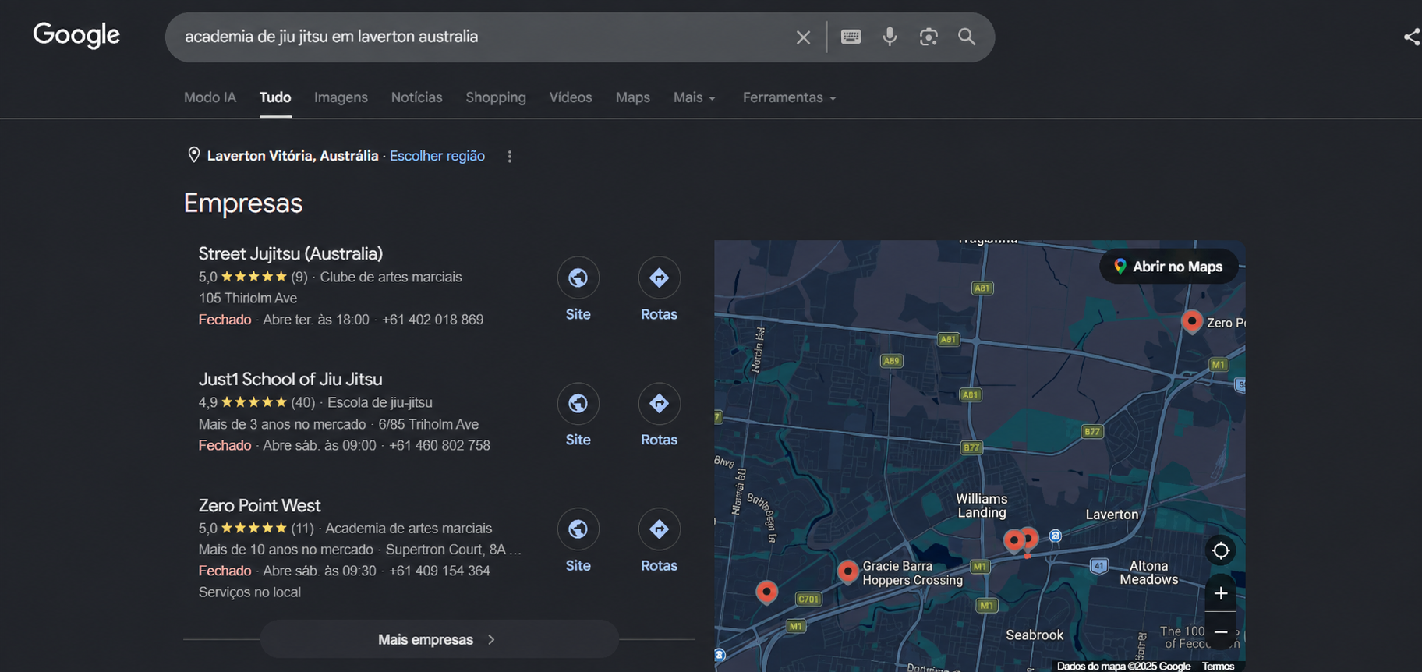Zoom in on the map with plus
Screen dimensions: 1422x672
pyautogui.click(x=1221, y=593)
